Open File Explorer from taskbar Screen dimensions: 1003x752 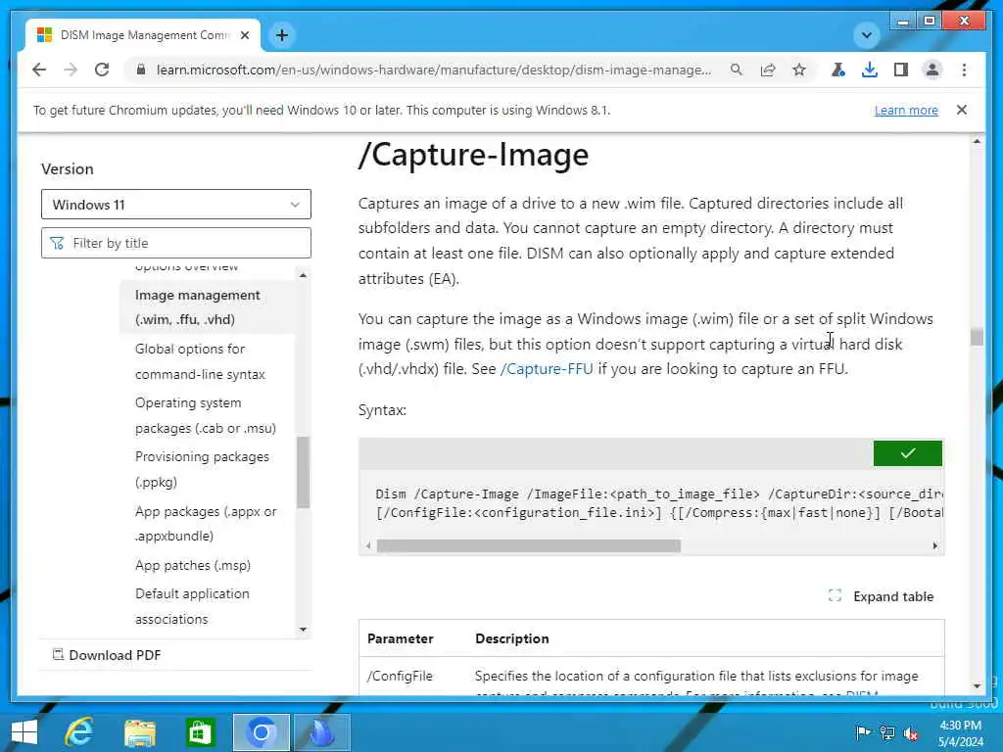[x=140, y=732]
